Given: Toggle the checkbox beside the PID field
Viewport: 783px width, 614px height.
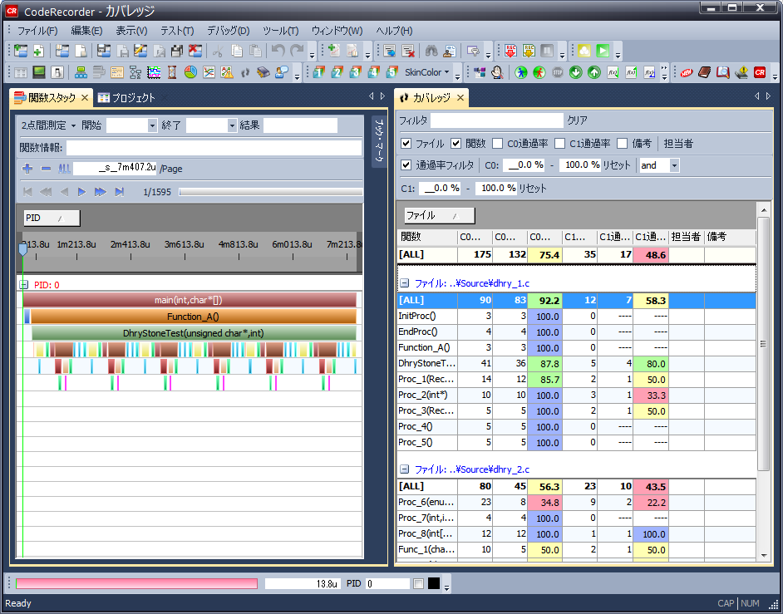Looking at the screenshot, I should coord(418,583).
